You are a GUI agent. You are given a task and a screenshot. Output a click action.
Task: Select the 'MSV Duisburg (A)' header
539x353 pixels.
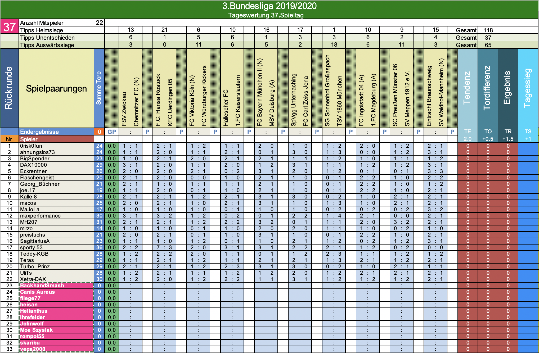272,103
